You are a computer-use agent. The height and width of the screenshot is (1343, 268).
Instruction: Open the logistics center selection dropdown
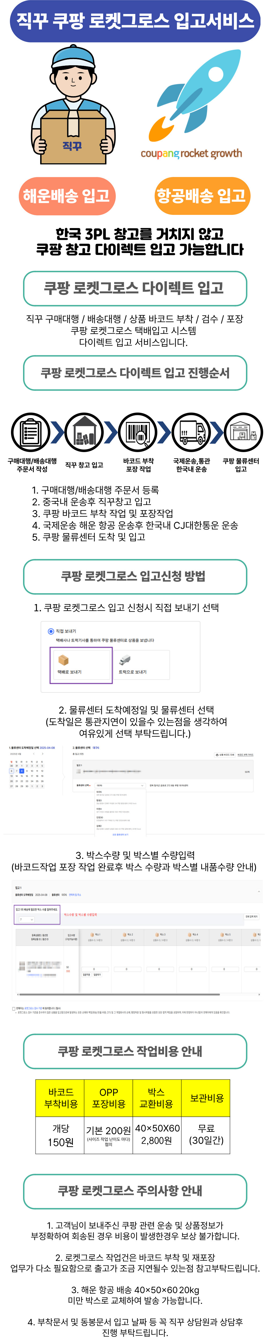point(120,785)
